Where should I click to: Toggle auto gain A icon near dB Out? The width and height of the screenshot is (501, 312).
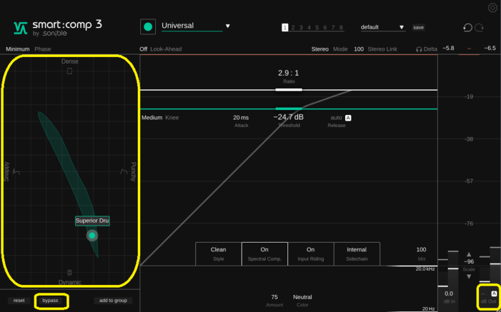click(x=494, y=294)
